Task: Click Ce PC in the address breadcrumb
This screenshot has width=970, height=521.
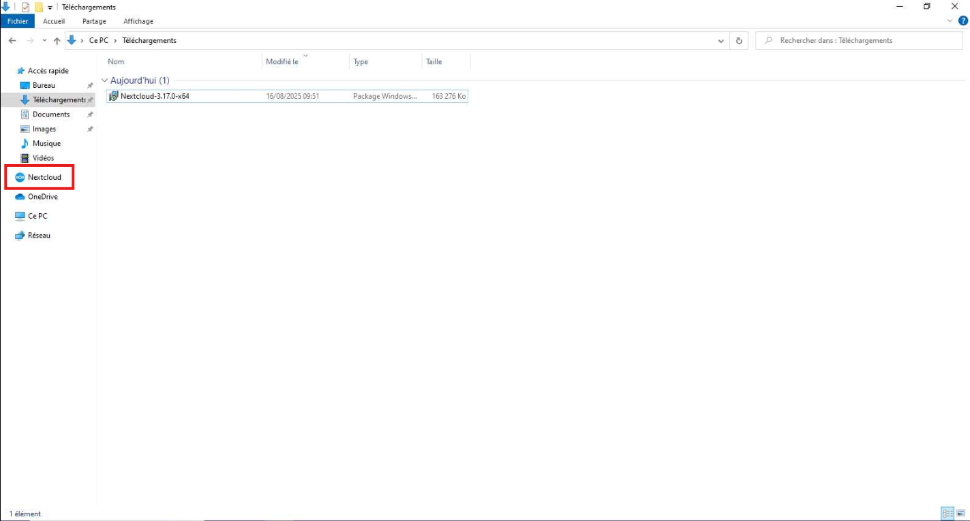Action: point(99,41)
